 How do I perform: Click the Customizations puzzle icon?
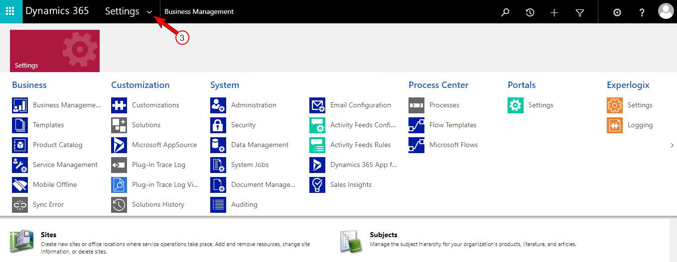(x=119, y=105)
